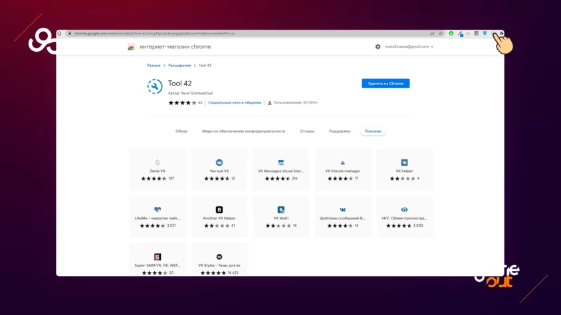The height and width of the screenshot is (315, 561).
Task: Click the share page icon in address bar
Action: (432, 33)
